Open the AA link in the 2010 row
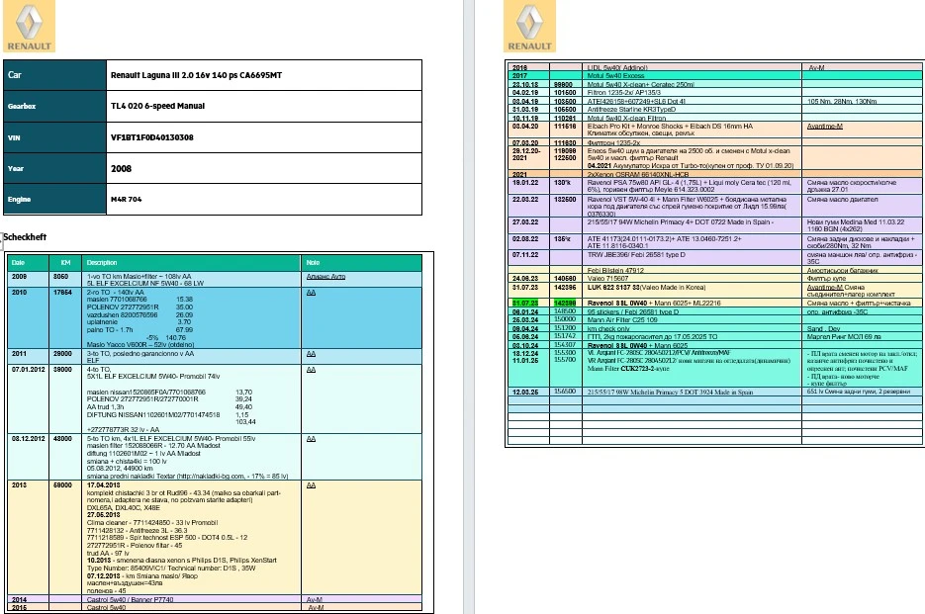Viewport: 925px width, 614px height. point(311,294)
